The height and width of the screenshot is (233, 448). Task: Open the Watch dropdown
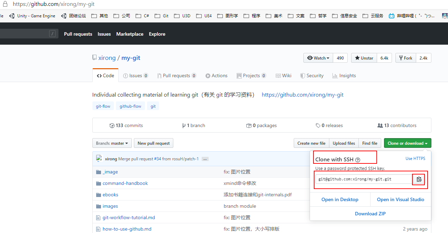point(318,58)
